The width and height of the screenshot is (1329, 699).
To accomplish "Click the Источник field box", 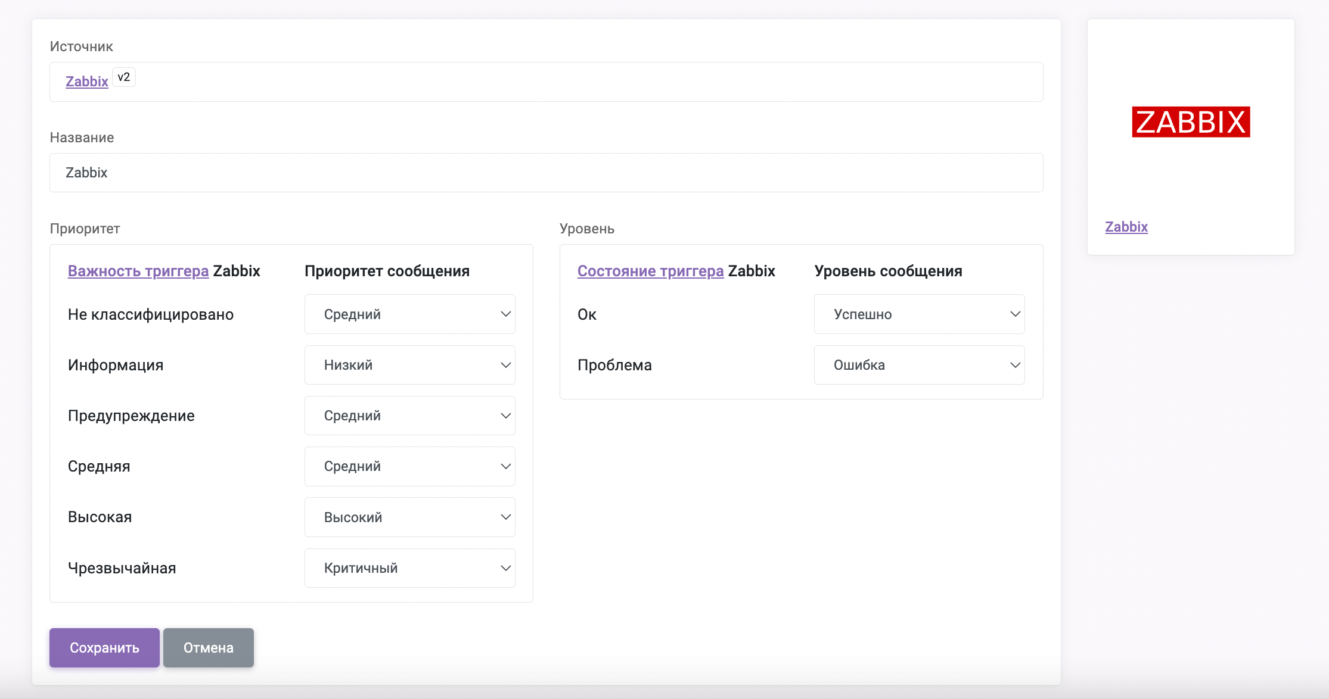I will click(546, 82).
